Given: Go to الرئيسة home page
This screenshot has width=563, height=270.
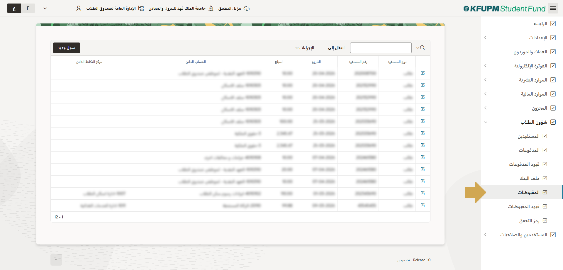Looking at the screenshot, I should (540, 23).
